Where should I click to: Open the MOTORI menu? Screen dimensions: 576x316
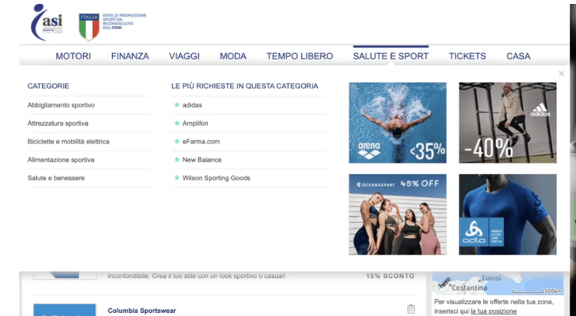click(x=73, y=56)
